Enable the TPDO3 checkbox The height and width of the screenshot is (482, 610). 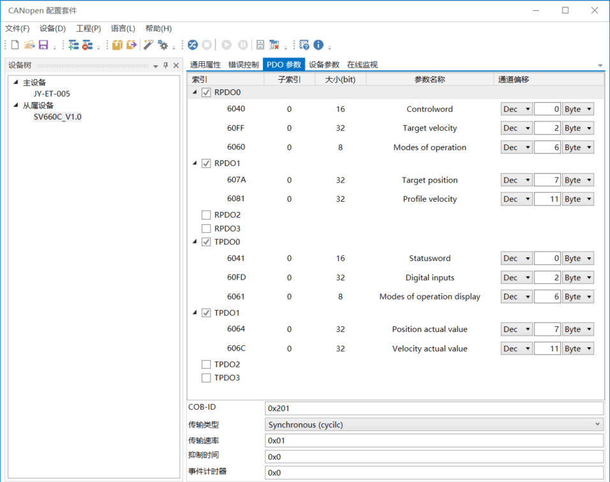tap(206, 378)
